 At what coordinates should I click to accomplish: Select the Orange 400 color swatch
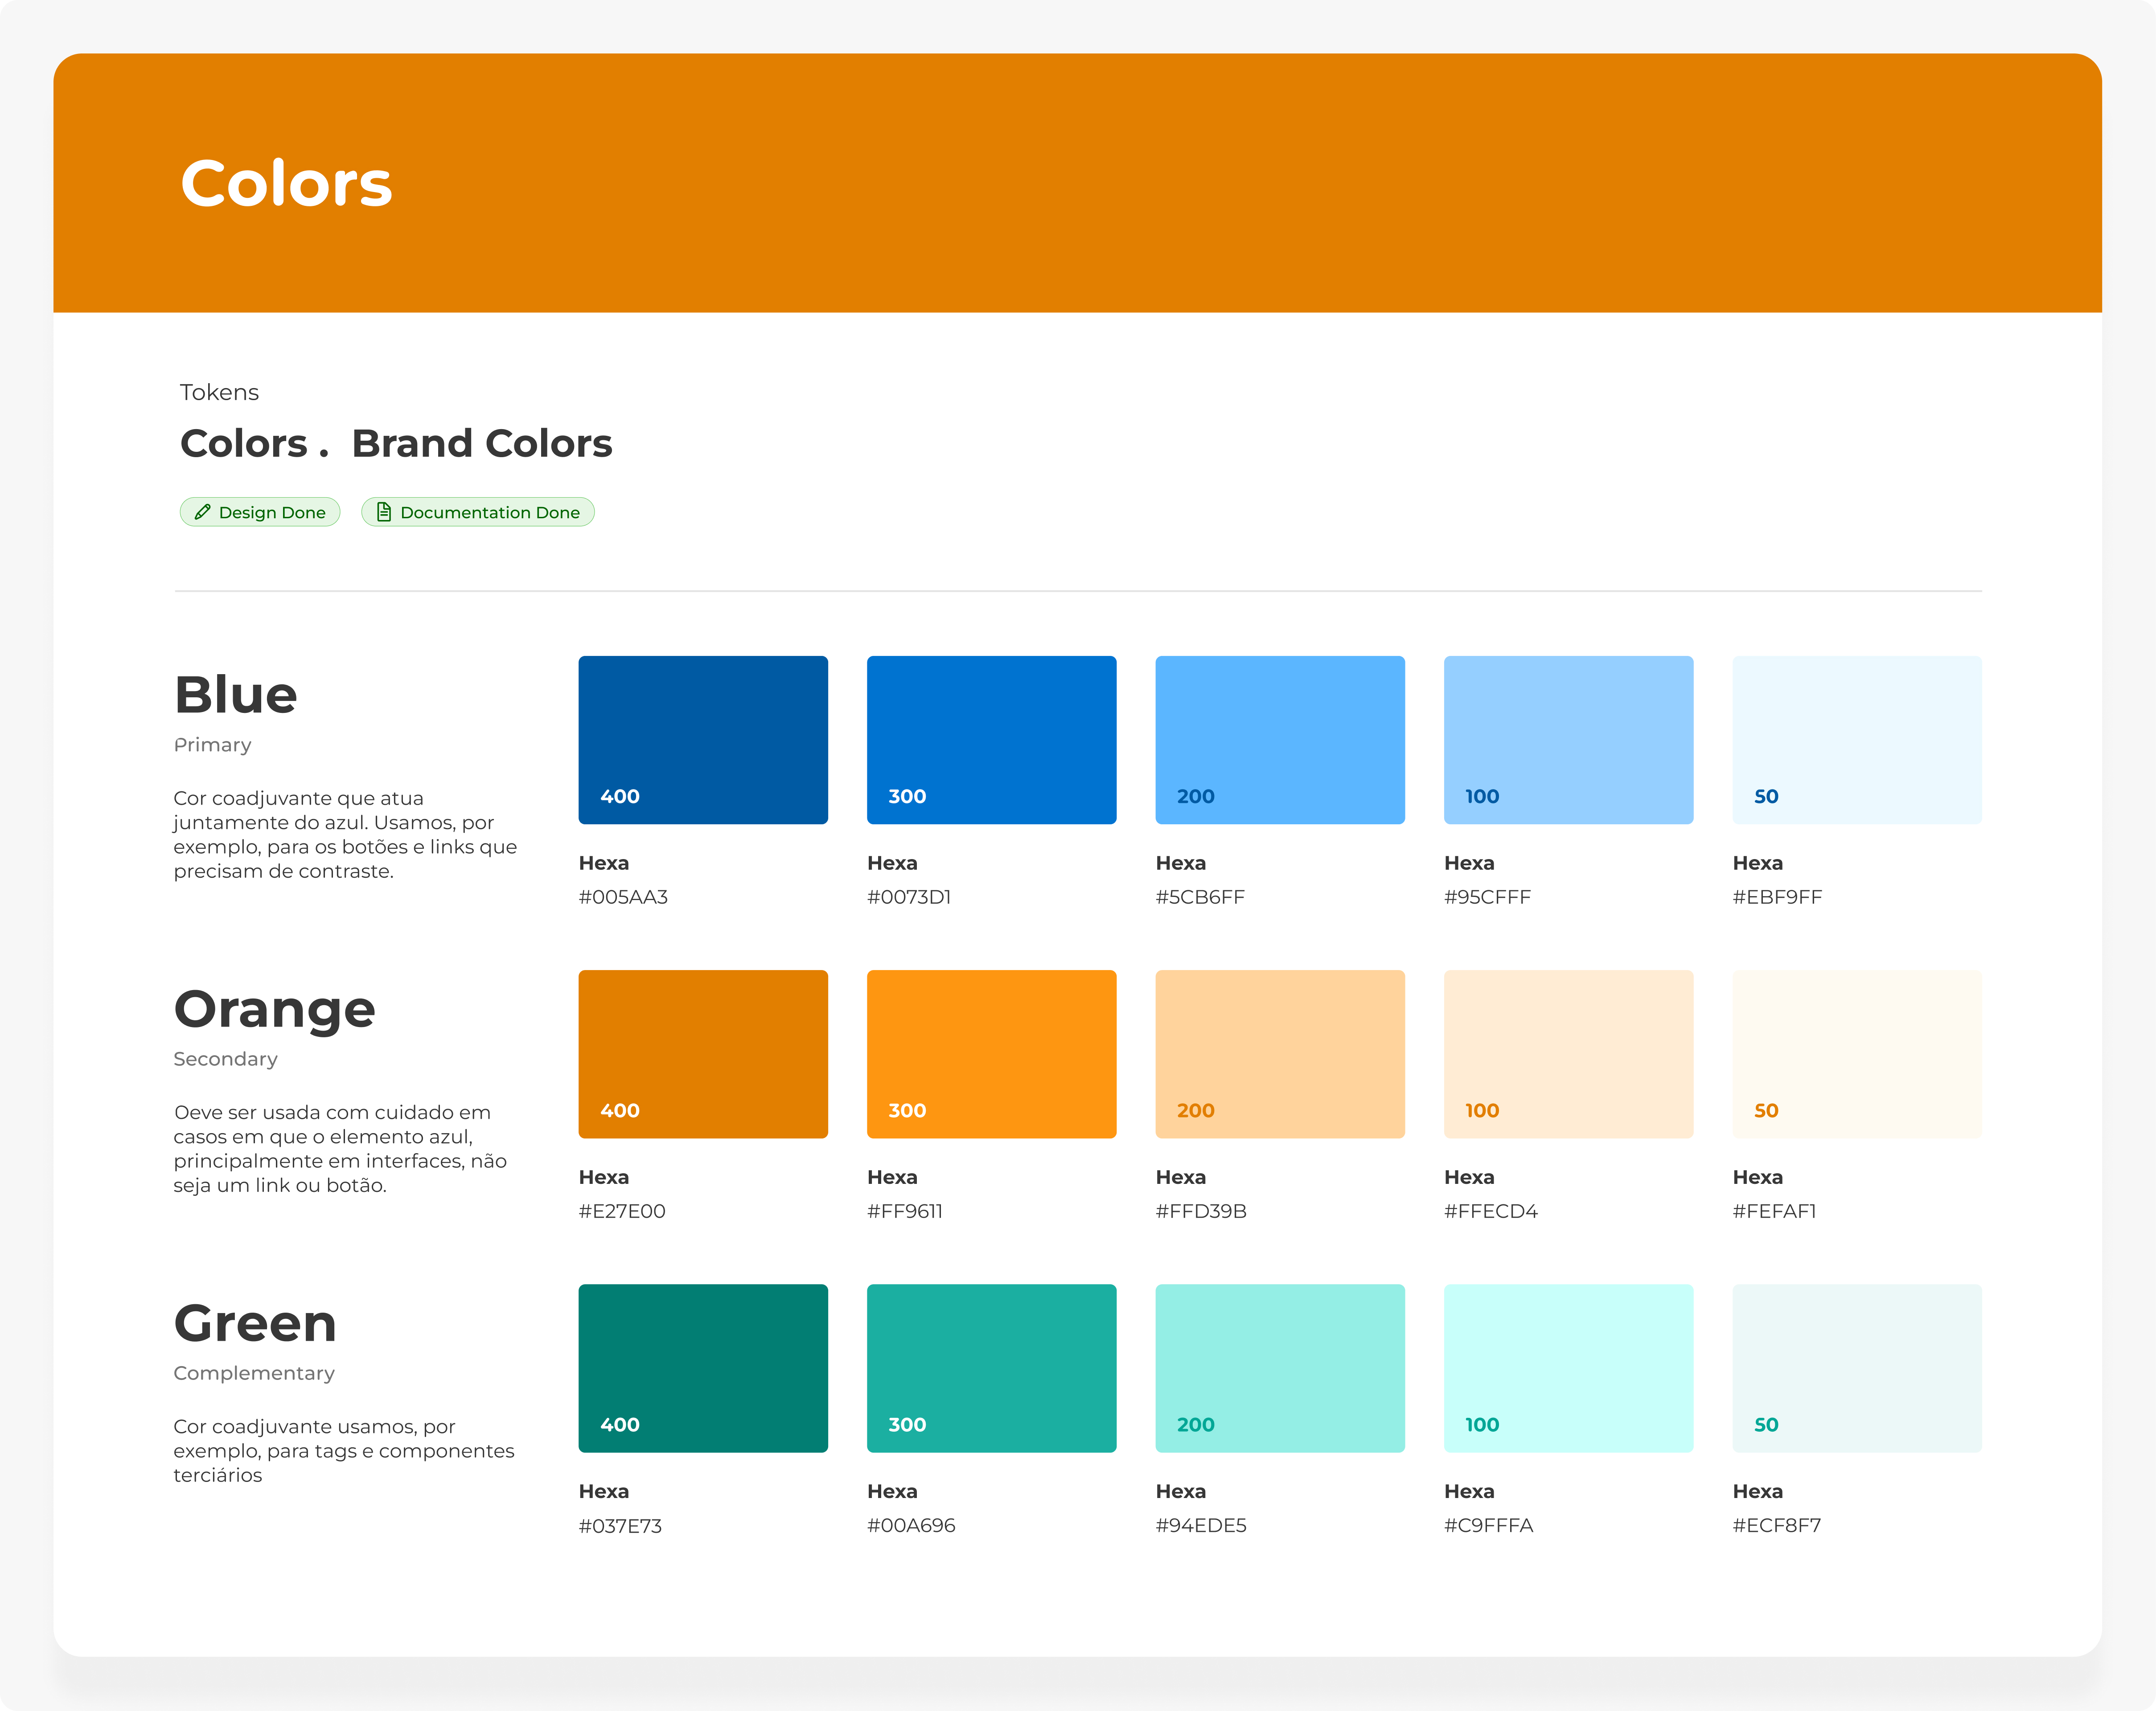(x=702, y=1054)
